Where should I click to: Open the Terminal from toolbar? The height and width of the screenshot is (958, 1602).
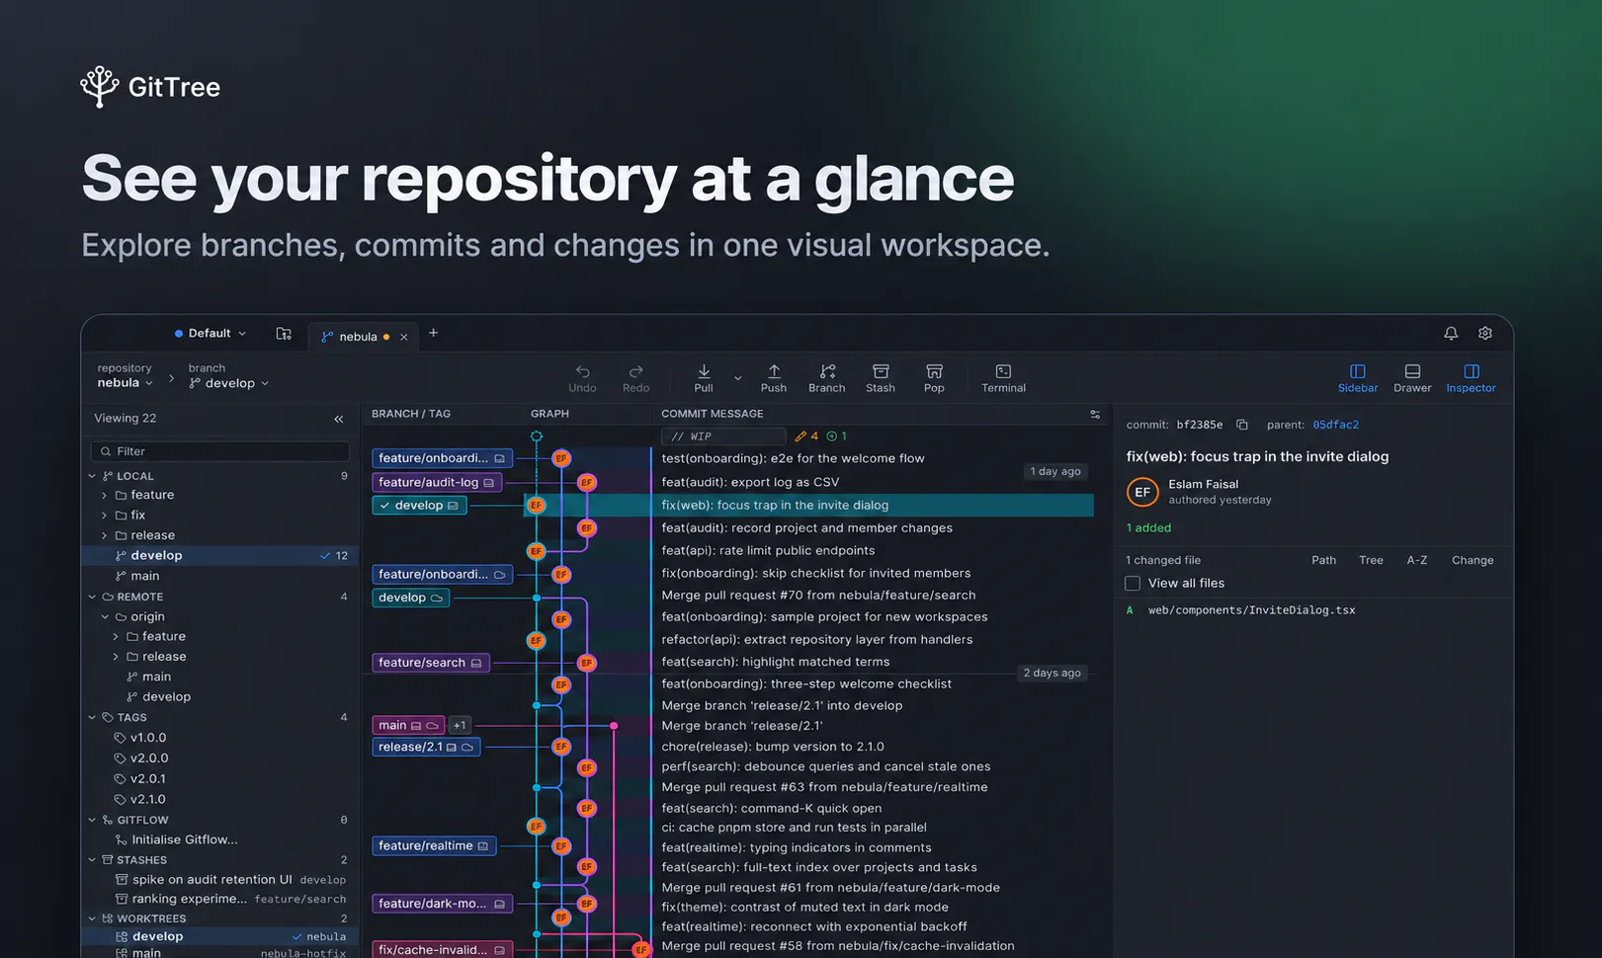[1003, 378]
